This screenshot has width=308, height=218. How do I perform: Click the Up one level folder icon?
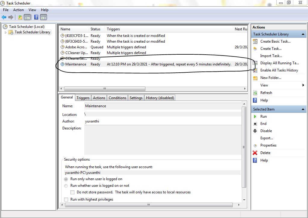pos(20,17)
